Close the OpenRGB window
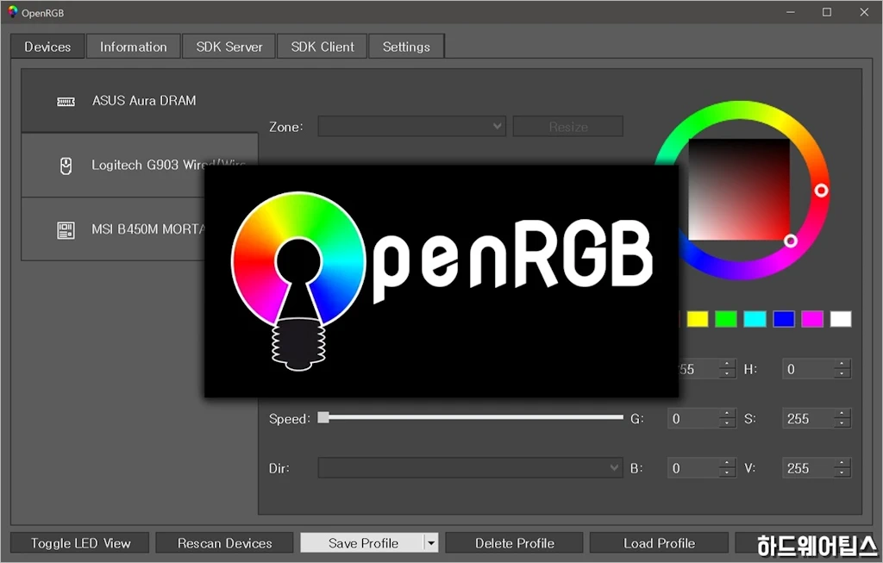The image size is (883, 563). pyautogui.click(x=864, y=12)
